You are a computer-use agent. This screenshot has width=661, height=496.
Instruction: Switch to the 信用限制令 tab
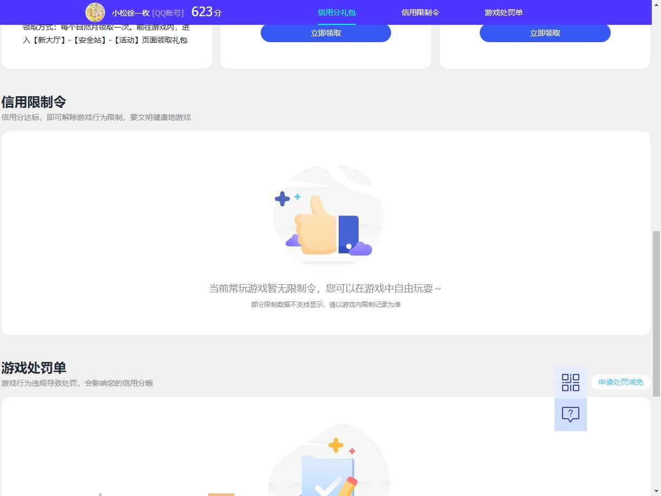420,12
